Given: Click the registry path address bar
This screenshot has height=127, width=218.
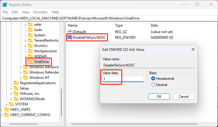Looking at the screenshot, I should [109, 18].
